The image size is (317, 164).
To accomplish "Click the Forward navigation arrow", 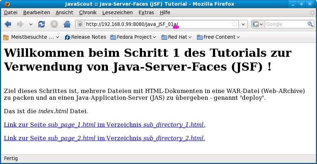I will point(20,24).
